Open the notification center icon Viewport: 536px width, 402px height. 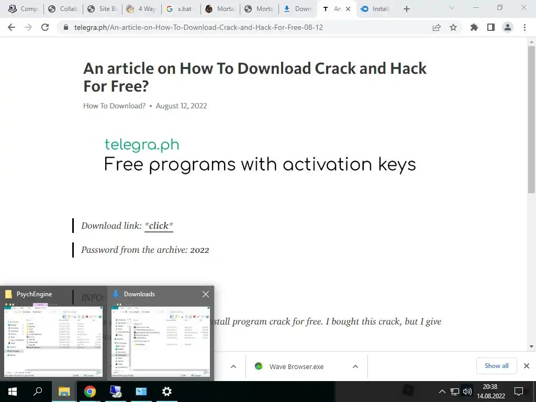point(519,392)
